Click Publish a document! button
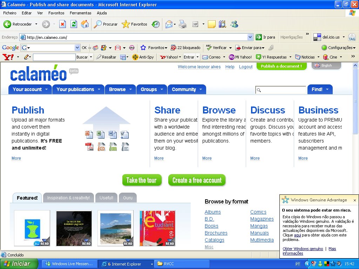Image resolution: width=359 pixels, height=269 pixels. coord(282,66)
